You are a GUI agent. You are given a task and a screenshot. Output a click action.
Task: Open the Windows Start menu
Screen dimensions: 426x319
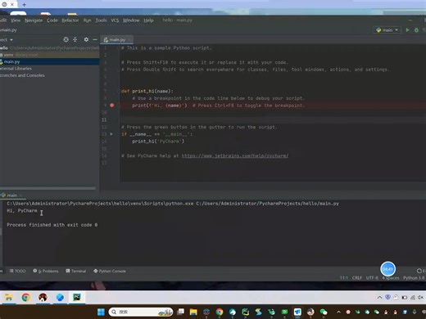point(101,312)
